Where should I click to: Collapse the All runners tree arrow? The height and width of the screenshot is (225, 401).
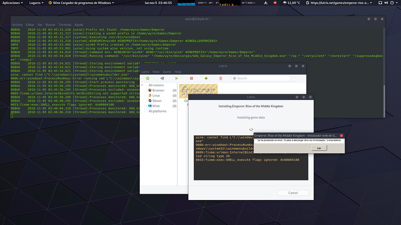pos(142,85)
